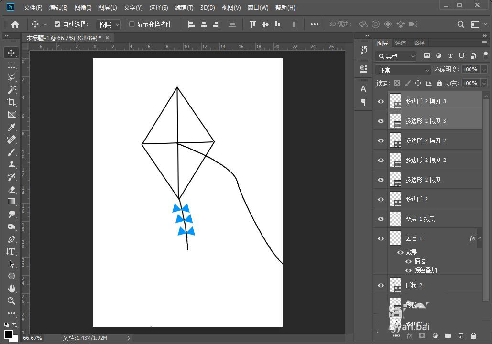Switch to the 路径 tab
The image size is (492, 344).
(419, 43)
